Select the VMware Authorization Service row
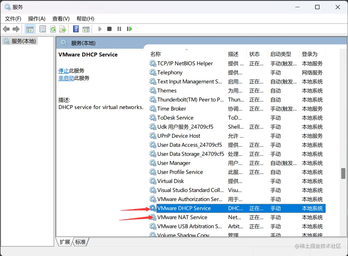Image resolution: width=348 pixels, height=256 pixels. pos(237,199)
